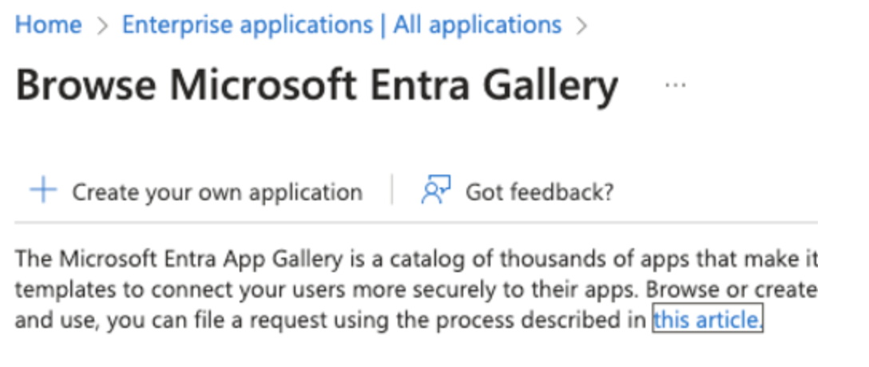Click the All applications breadcrumb portion
The width and height of the screenshot is (869, 367).
pos(477,25)
